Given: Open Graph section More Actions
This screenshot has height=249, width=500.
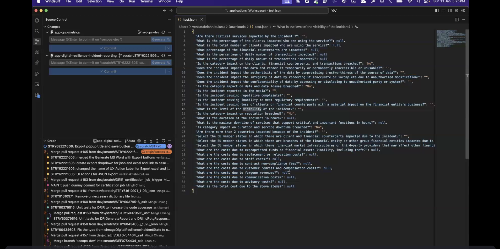Looking at the screenshot, I should 169,141.
